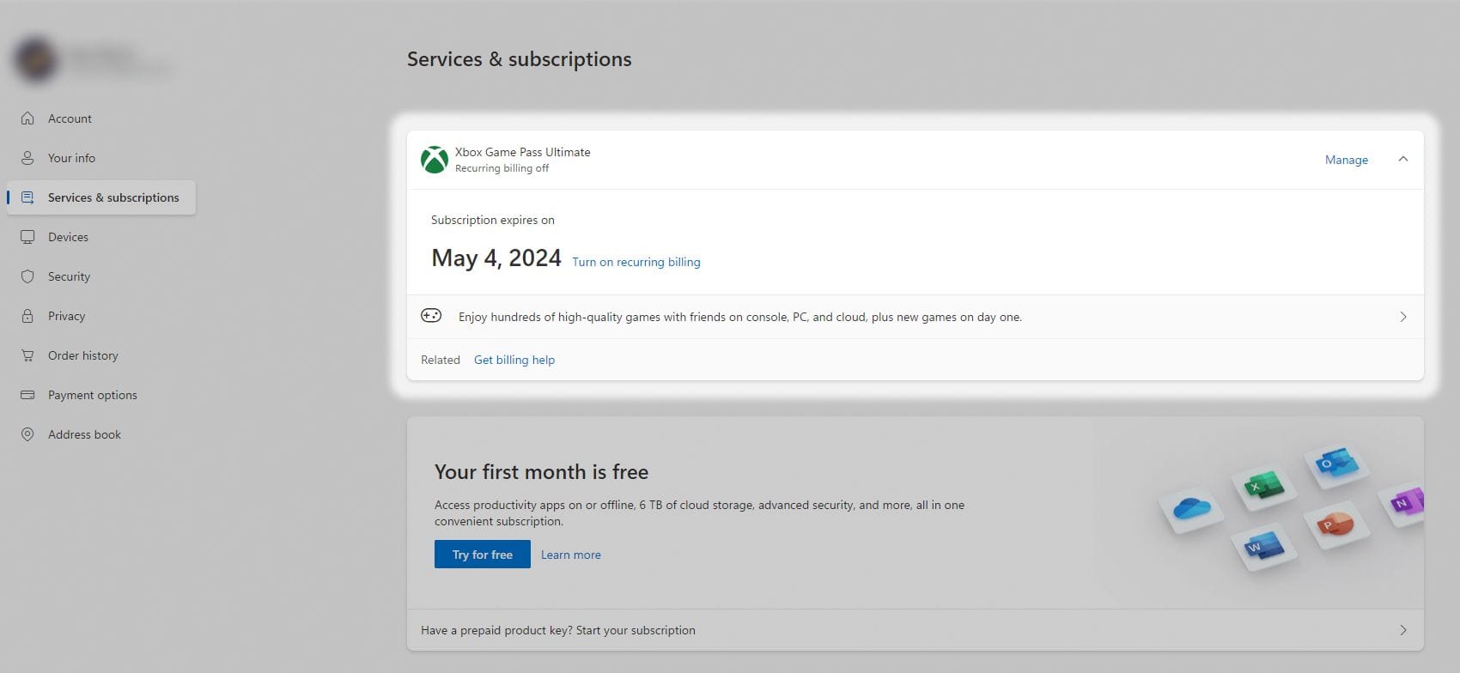The image size is (1460, 673).
Task: Click the Outlook app icon
Action: [x=1336, y=464]
